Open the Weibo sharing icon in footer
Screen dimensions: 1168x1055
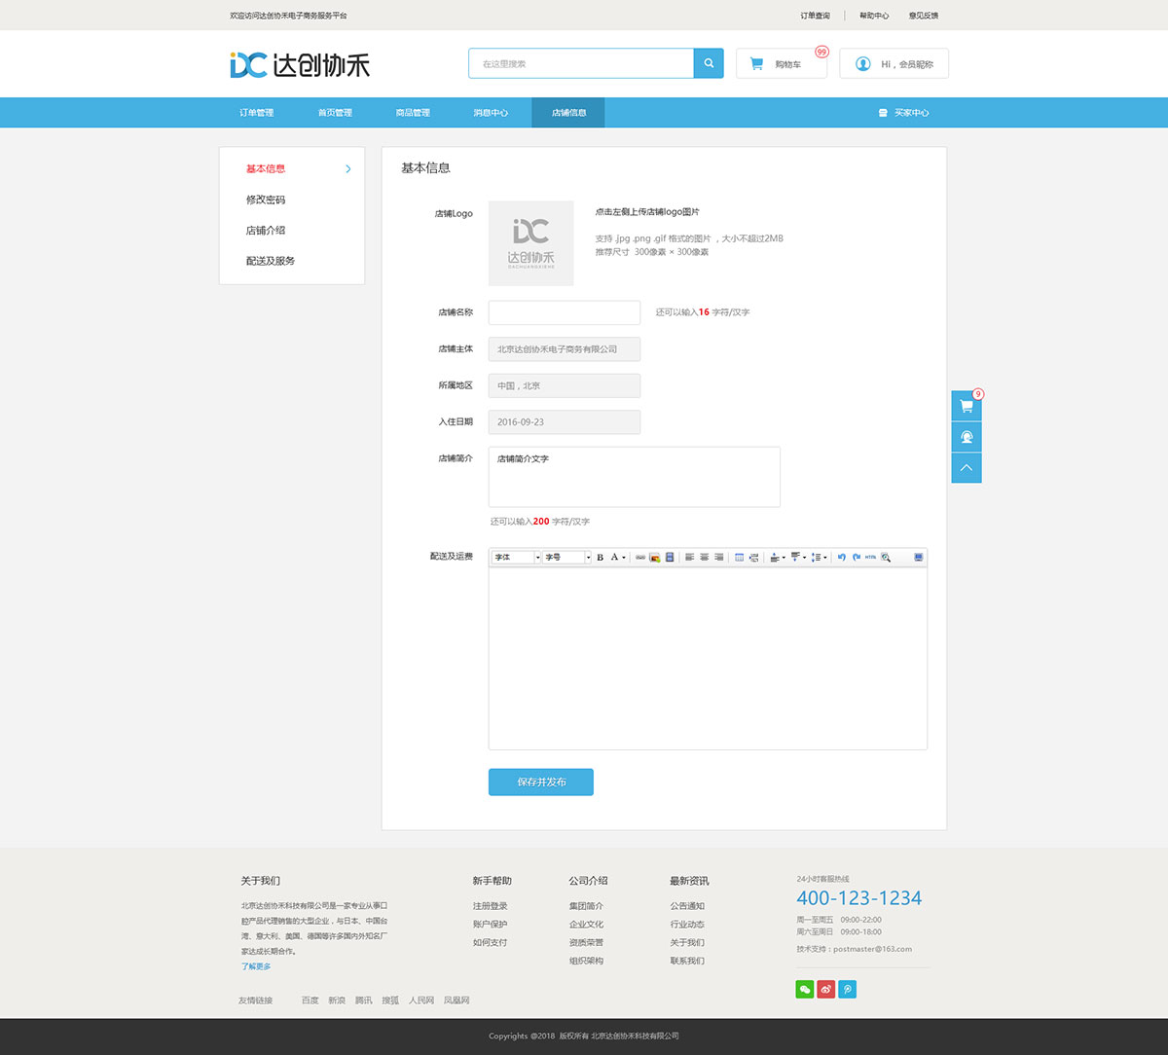pos(825,988)
